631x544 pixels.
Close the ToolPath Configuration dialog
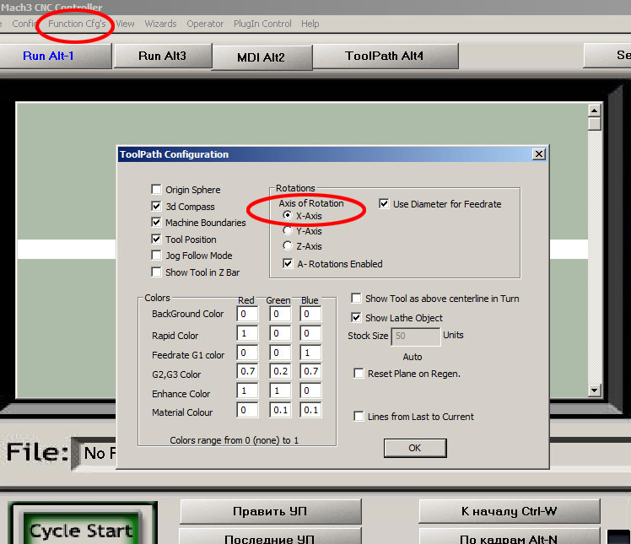pyautogui.click(x=538, y=154)
